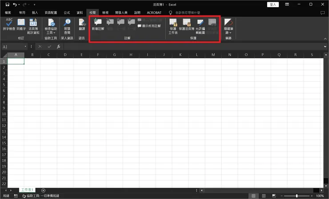The image size is (329, 199).
Task: Show 活頁簿統計資料 workbook statistics
Action: pos(33,26)
